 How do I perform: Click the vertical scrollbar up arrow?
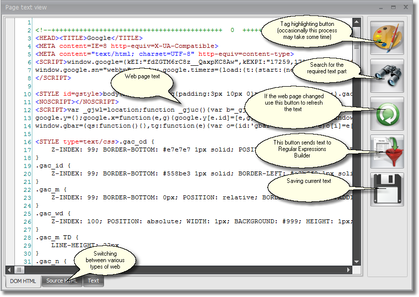(x=356, y=22)
